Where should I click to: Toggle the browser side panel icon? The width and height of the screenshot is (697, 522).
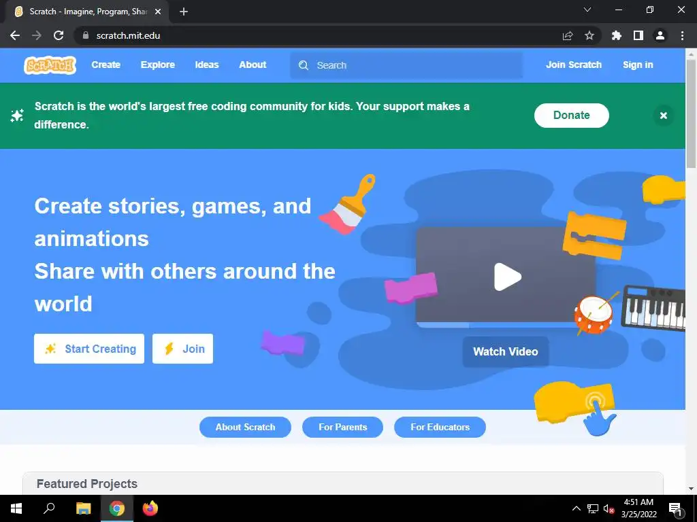(638, 35)
